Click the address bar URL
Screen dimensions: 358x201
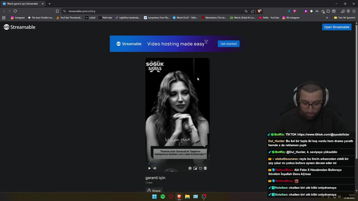[82, 11]
